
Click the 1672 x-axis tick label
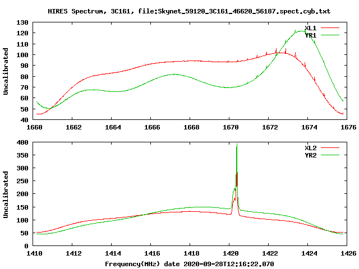(x=270, y=127)
